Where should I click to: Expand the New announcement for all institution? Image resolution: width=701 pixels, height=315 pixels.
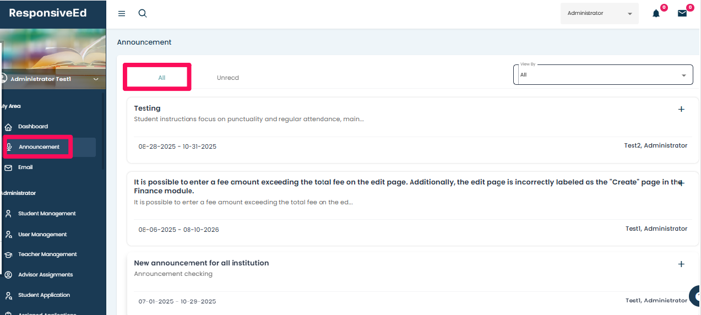tap(681, 264)
